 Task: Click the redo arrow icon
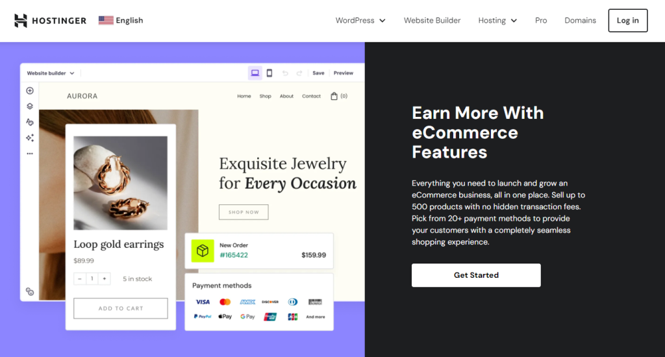[299, 73]
